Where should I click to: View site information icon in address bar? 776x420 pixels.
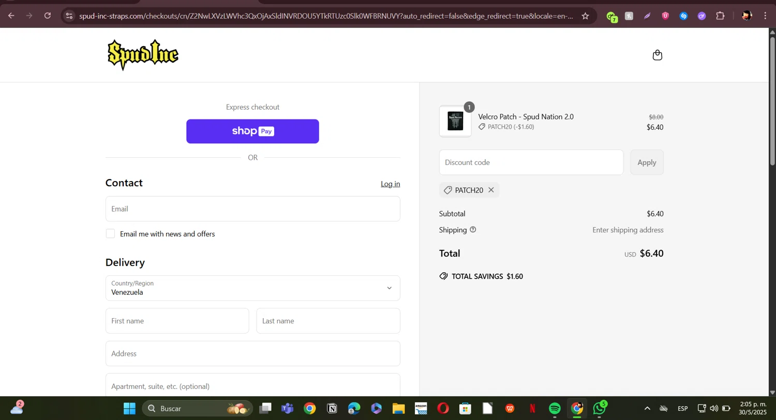coord(69,16)
